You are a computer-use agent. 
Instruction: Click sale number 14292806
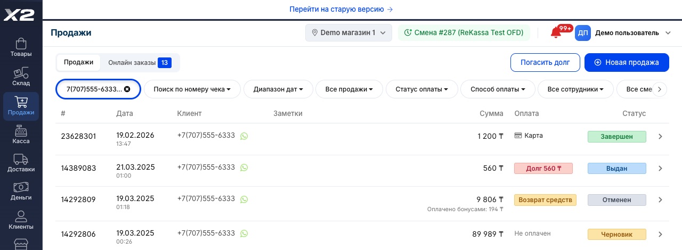pos(78,234)
